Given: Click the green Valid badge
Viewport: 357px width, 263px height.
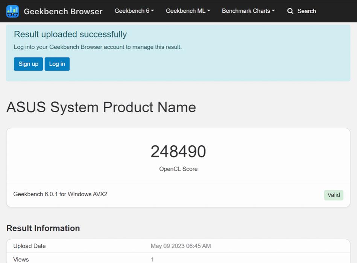Looking at the screenshot, I should coord(333,195).
